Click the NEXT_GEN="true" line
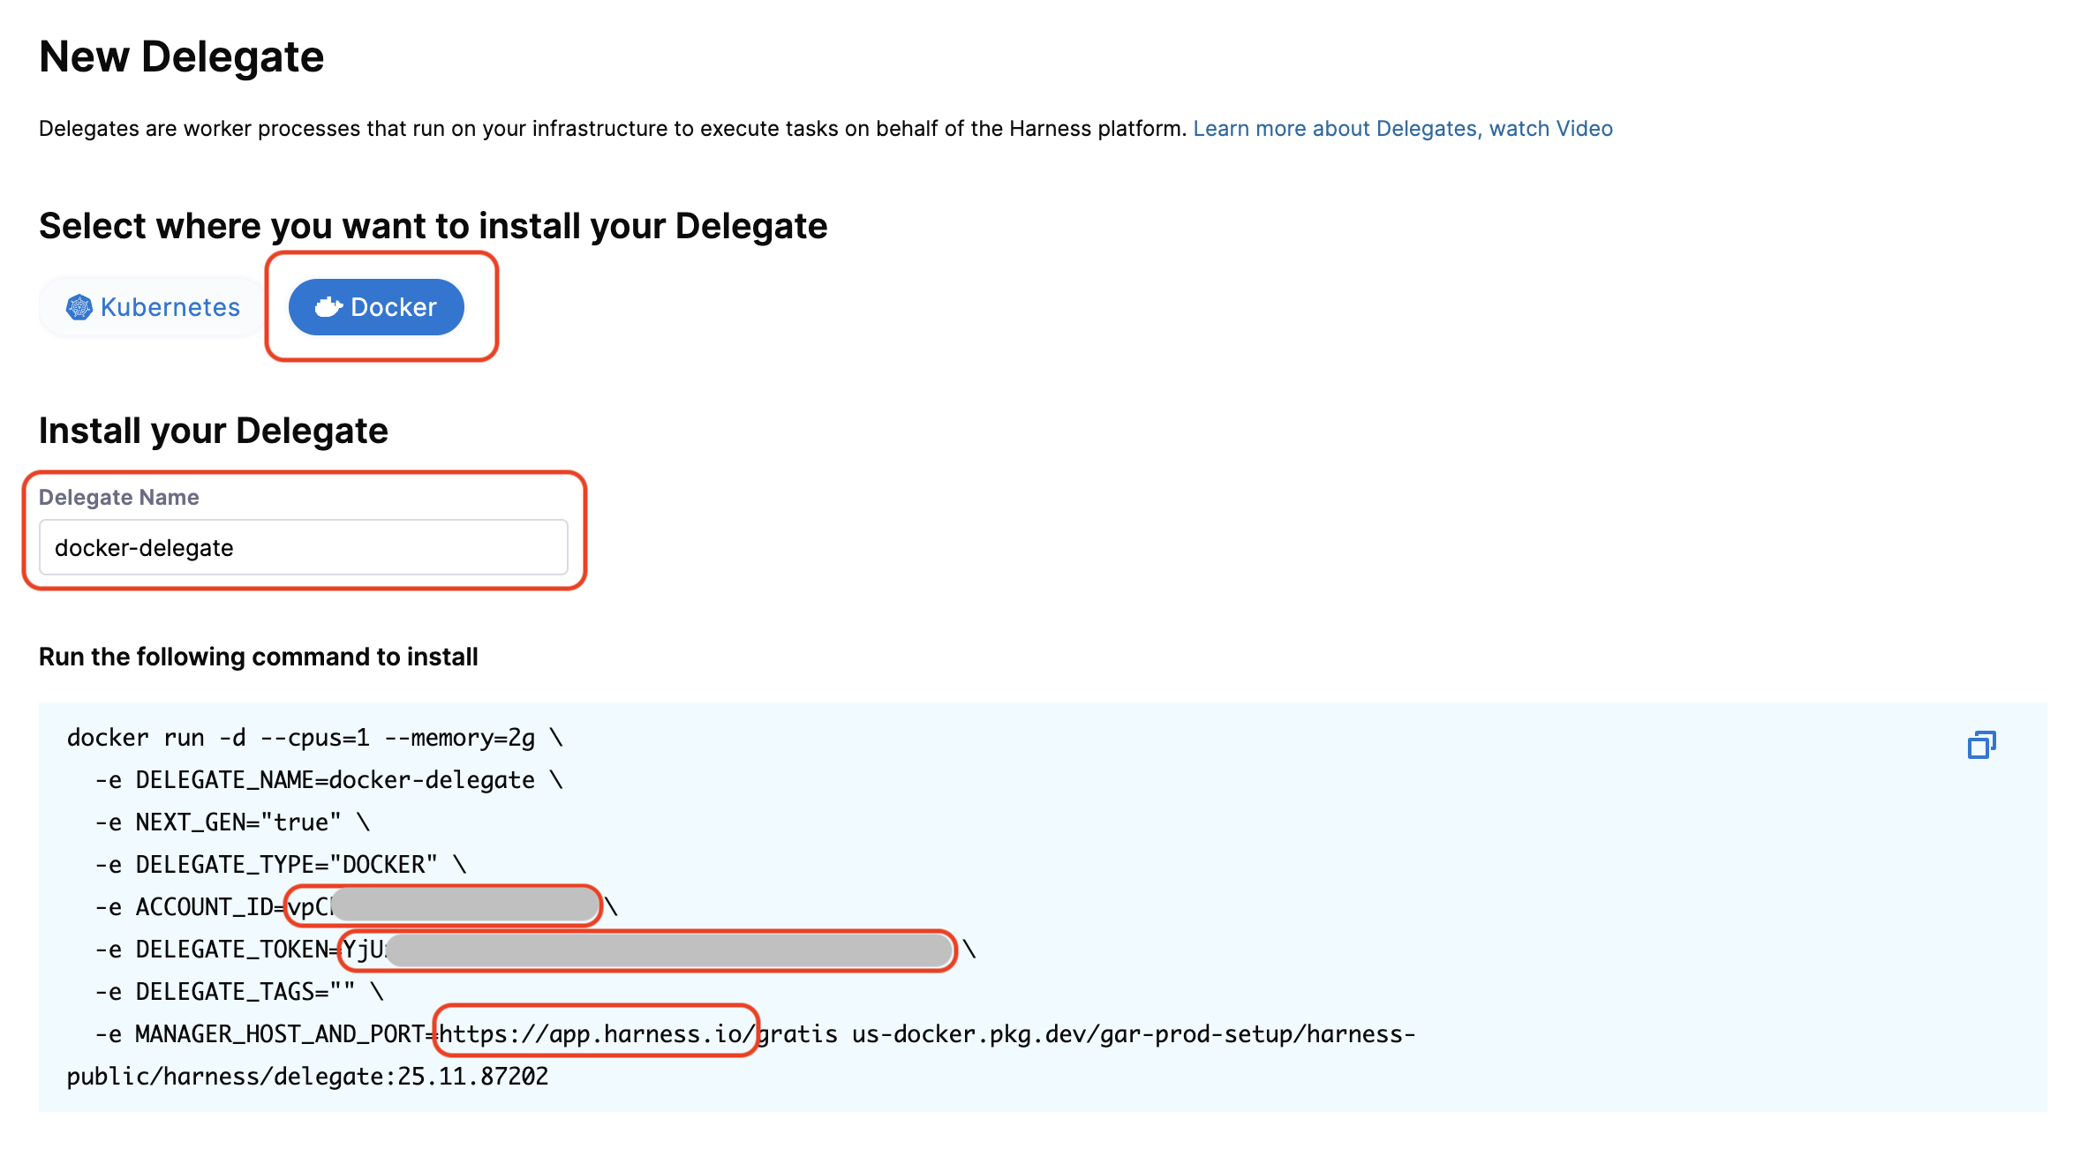 pos(231,822)
